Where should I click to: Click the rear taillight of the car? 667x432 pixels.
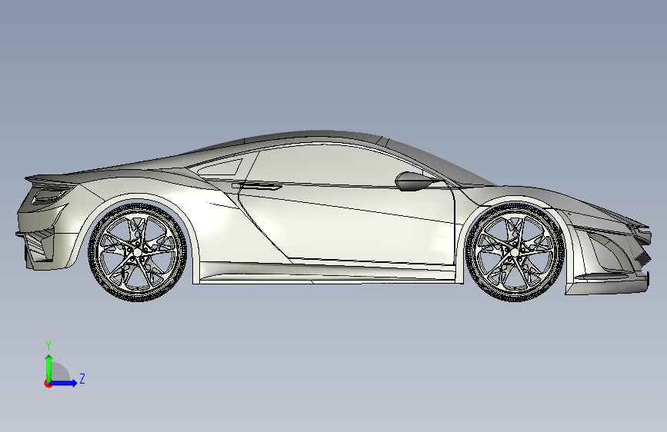tap(49, 194)
